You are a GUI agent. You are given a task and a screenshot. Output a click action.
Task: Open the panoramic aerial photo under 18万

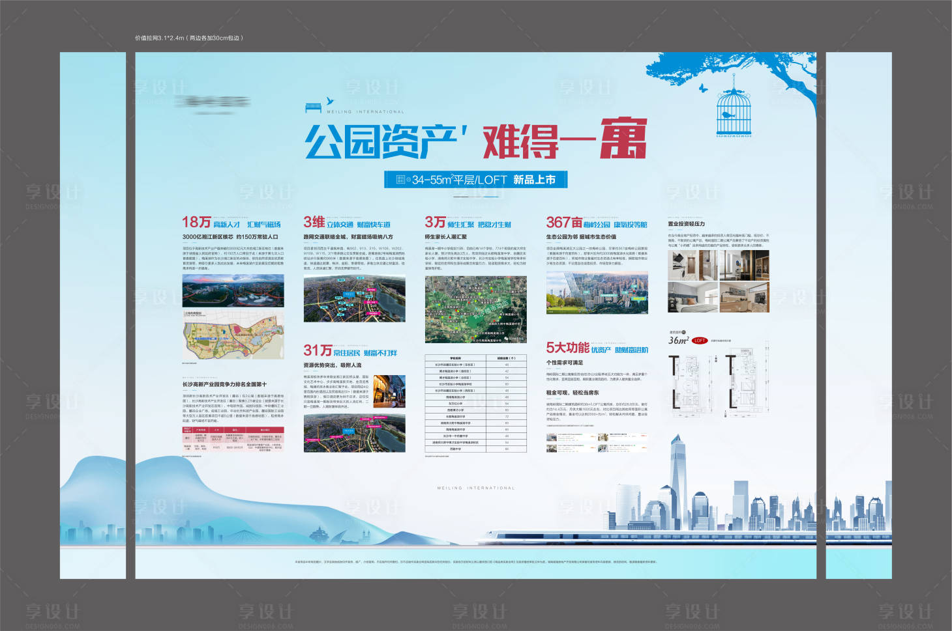pos(233,290)
